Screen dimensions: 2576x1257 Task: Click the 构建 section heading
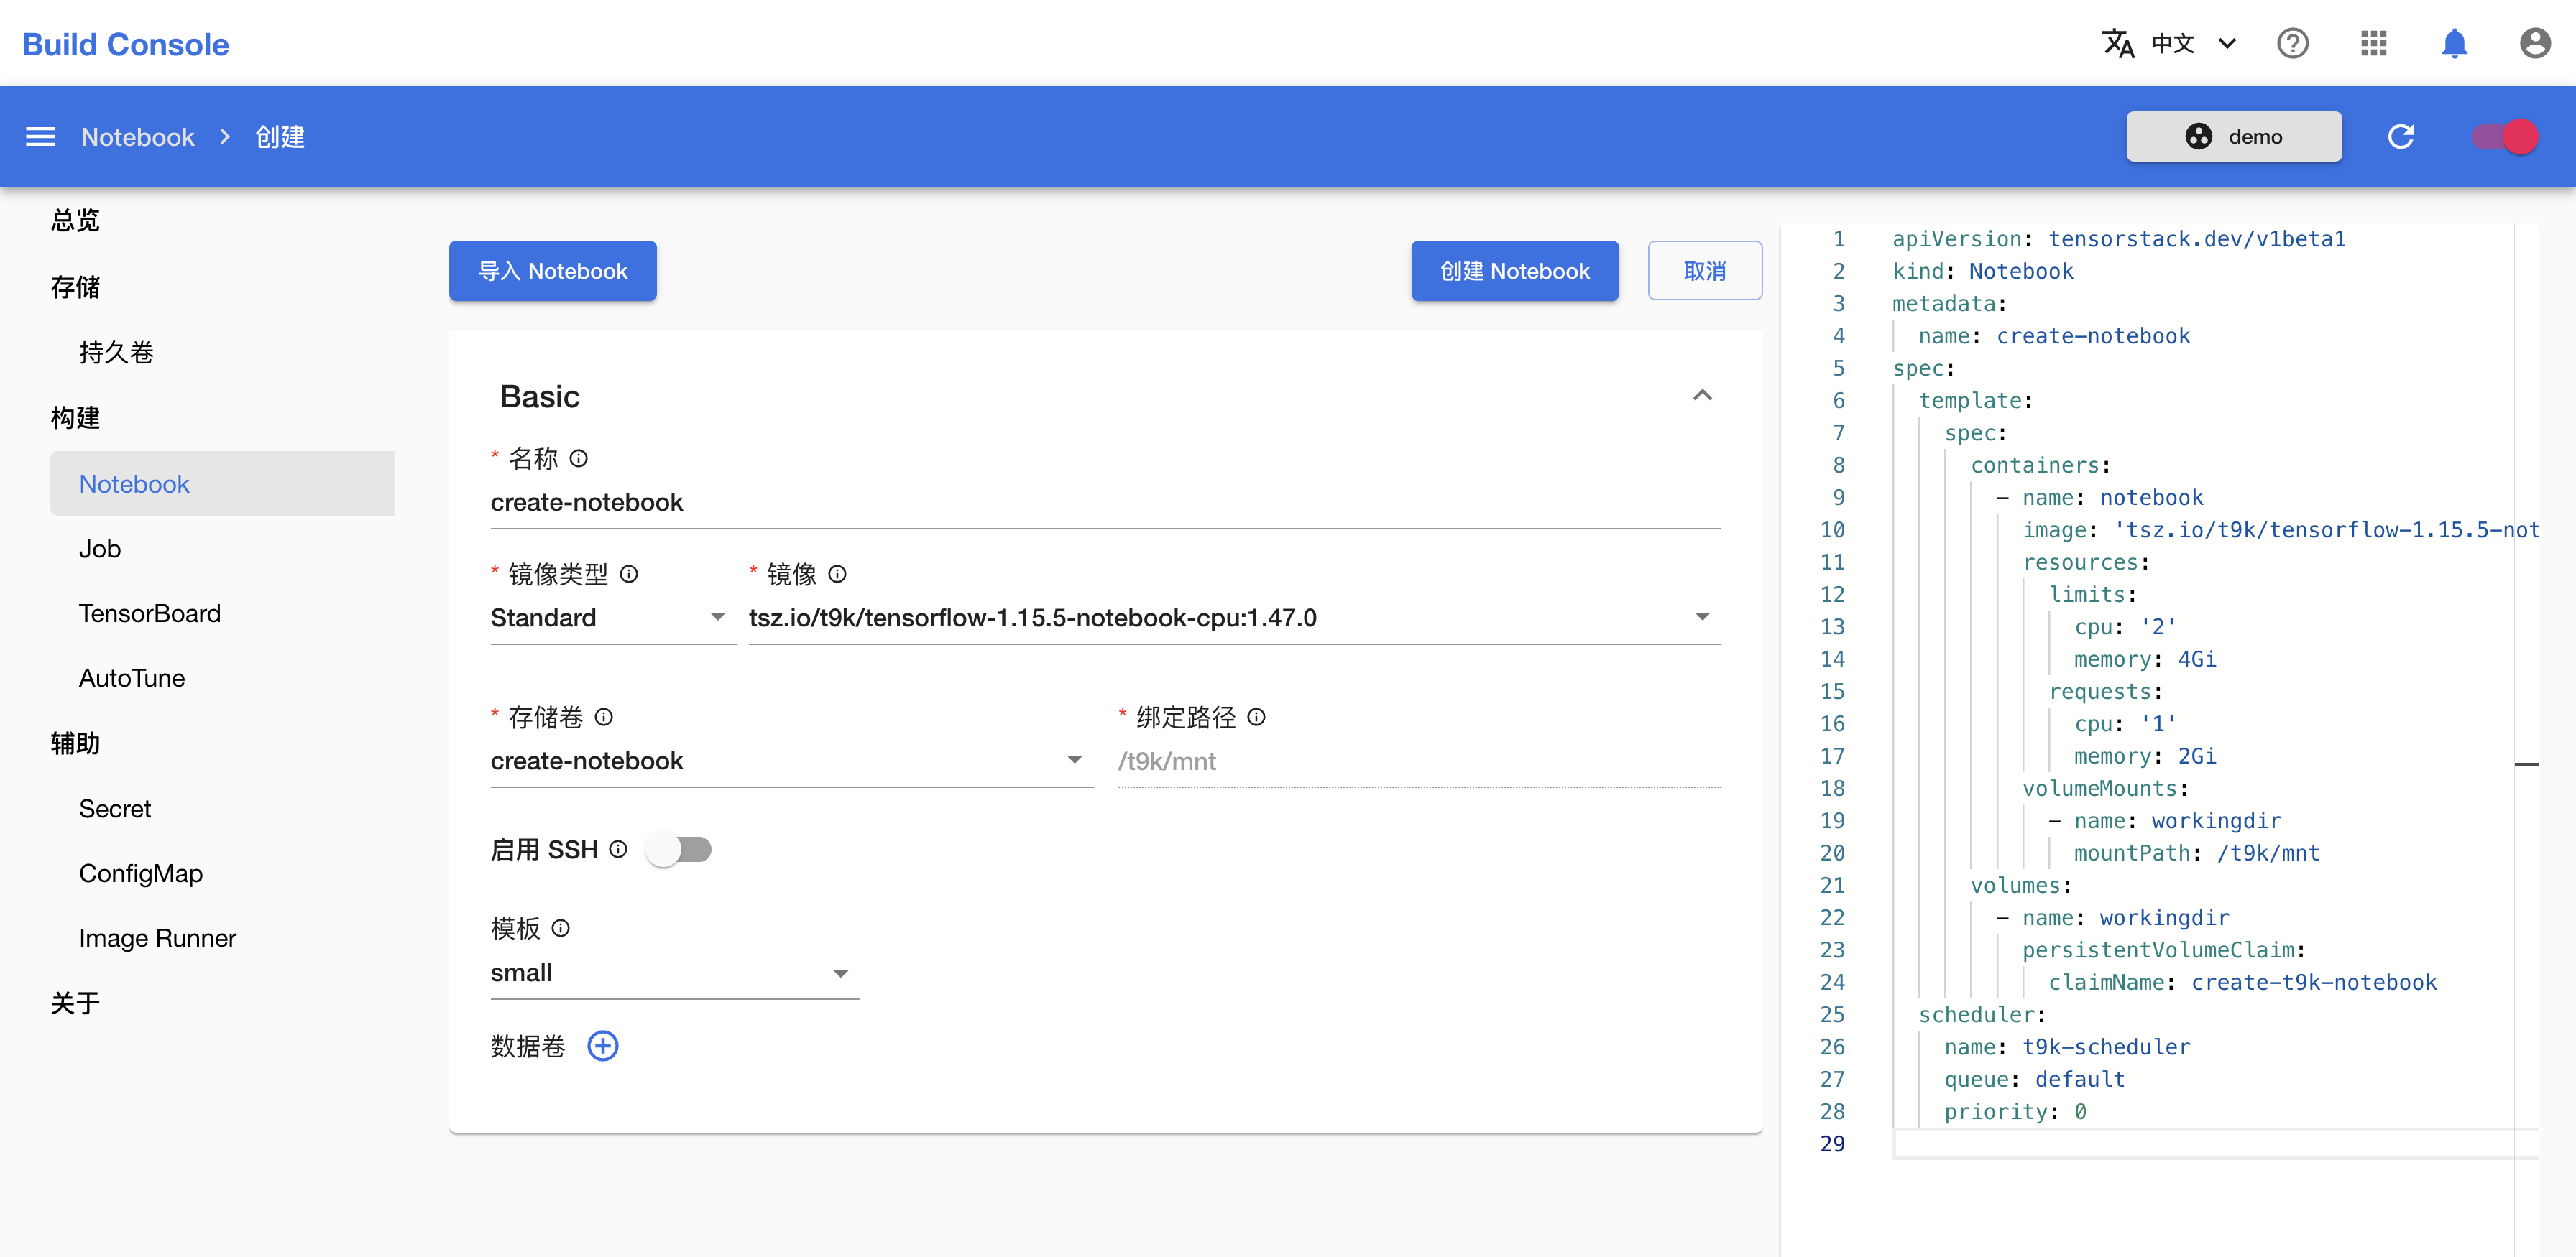75,417
